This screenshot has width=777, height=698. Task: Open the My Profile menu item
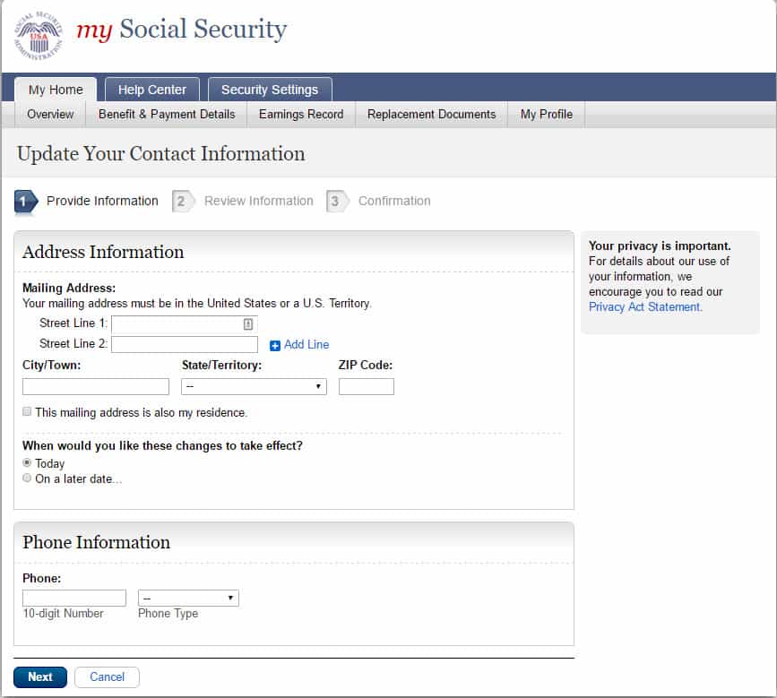(546, 115)
